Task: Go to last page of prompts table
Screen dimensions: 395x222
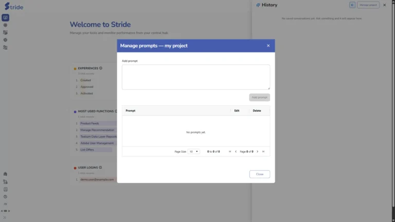Action: click(263, 152)
